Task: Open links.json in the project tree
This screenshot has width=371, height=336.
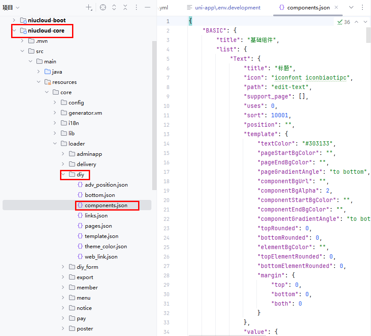Action: tap(96, 215)
